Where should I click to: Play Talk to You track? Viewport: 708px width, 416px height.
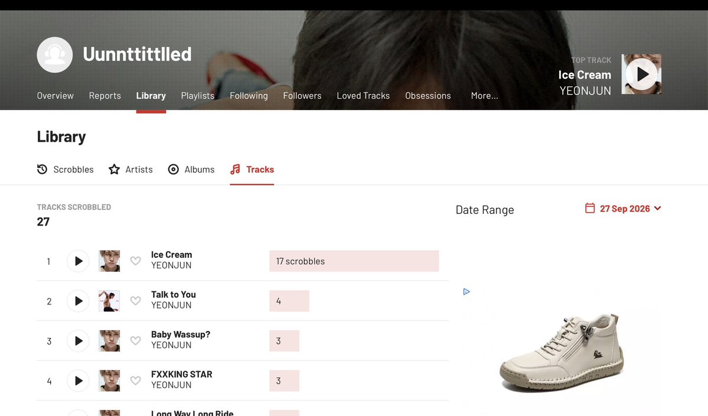tap(78, 301)
